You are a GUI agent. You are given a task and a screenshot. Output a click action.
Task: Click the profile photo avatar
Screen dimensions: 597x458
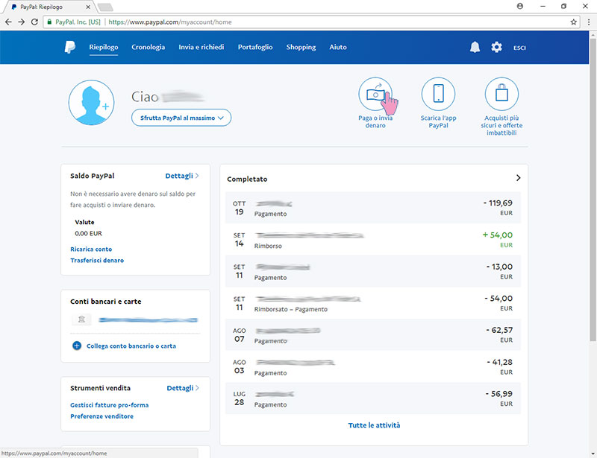91,102
